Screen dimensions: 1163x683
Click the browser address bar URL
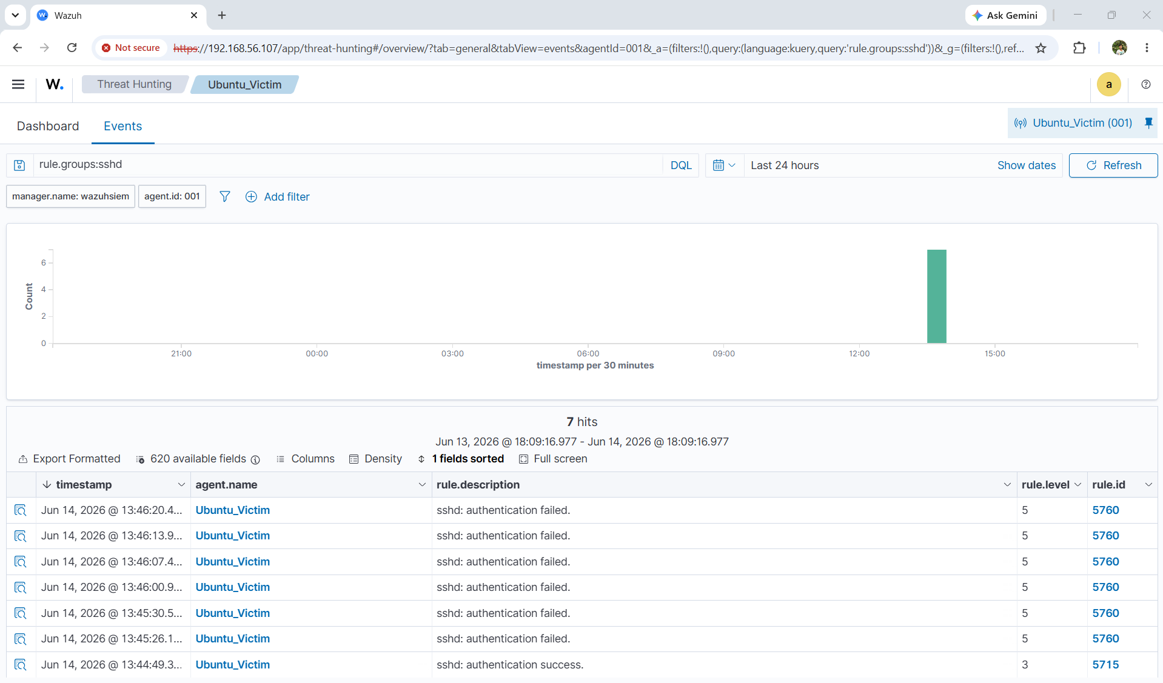tap(598, 48)
